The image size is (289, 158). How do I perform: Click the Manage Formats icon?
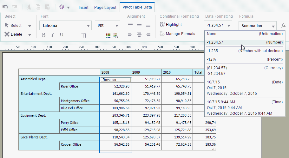click(x=162, y=34)
